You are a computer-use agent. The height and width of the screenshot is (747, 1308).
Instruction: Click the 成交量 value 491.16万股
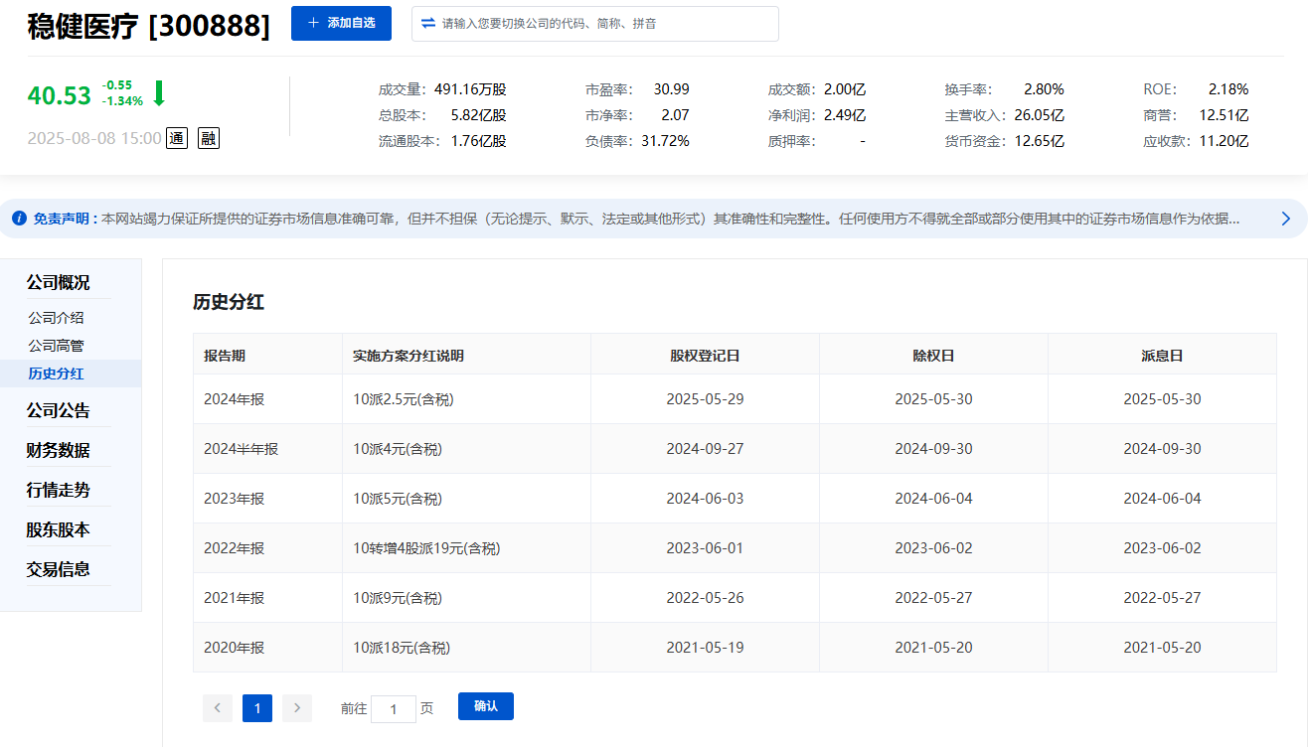(x=470, y=89)
